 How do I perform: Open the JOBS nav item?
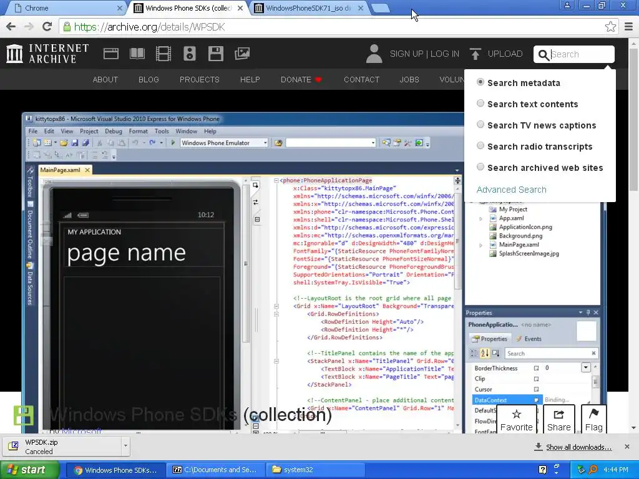click(409, 79)
